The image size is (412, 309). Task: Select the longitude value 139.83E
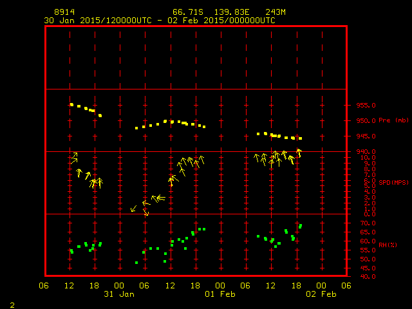click(x=232, y=12)
